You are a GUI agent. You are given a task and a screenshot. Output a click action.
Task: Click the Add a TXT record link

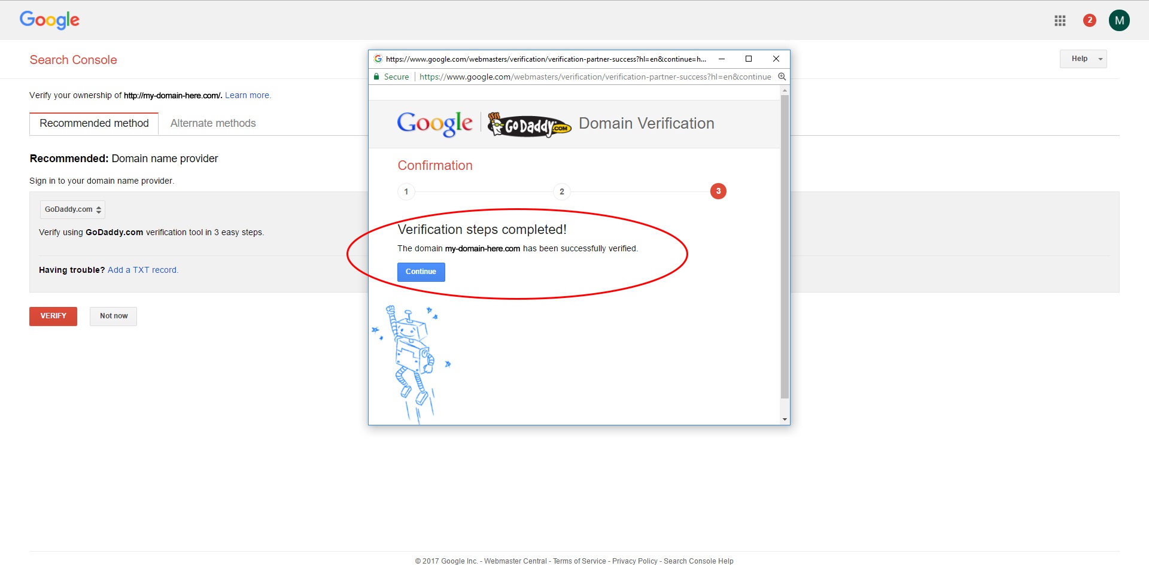[143, 270]
